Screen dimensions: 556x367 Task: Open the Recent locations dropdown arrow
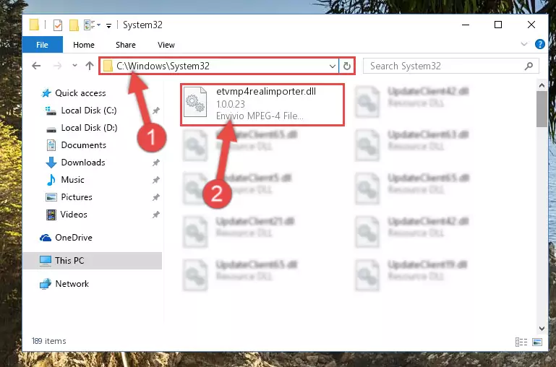(x=74, y=66)
